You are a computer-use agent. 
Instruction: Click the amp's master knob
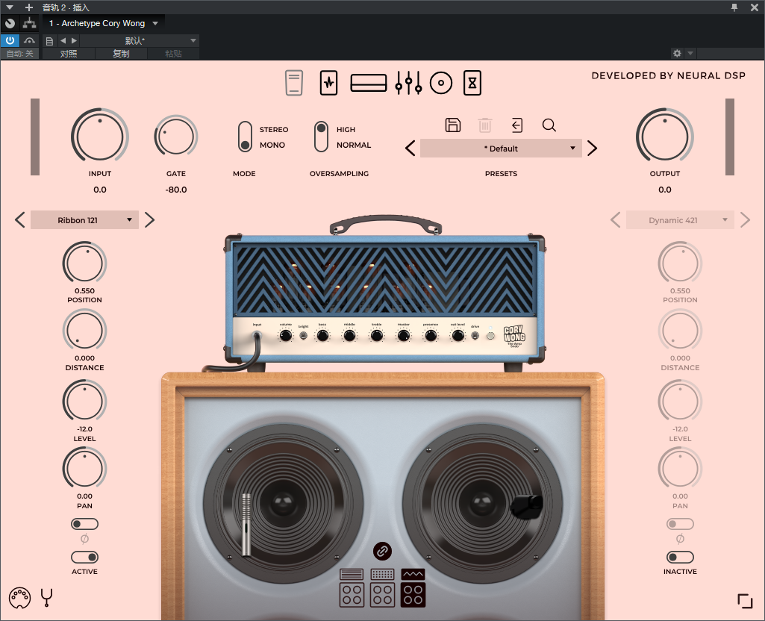404,336
